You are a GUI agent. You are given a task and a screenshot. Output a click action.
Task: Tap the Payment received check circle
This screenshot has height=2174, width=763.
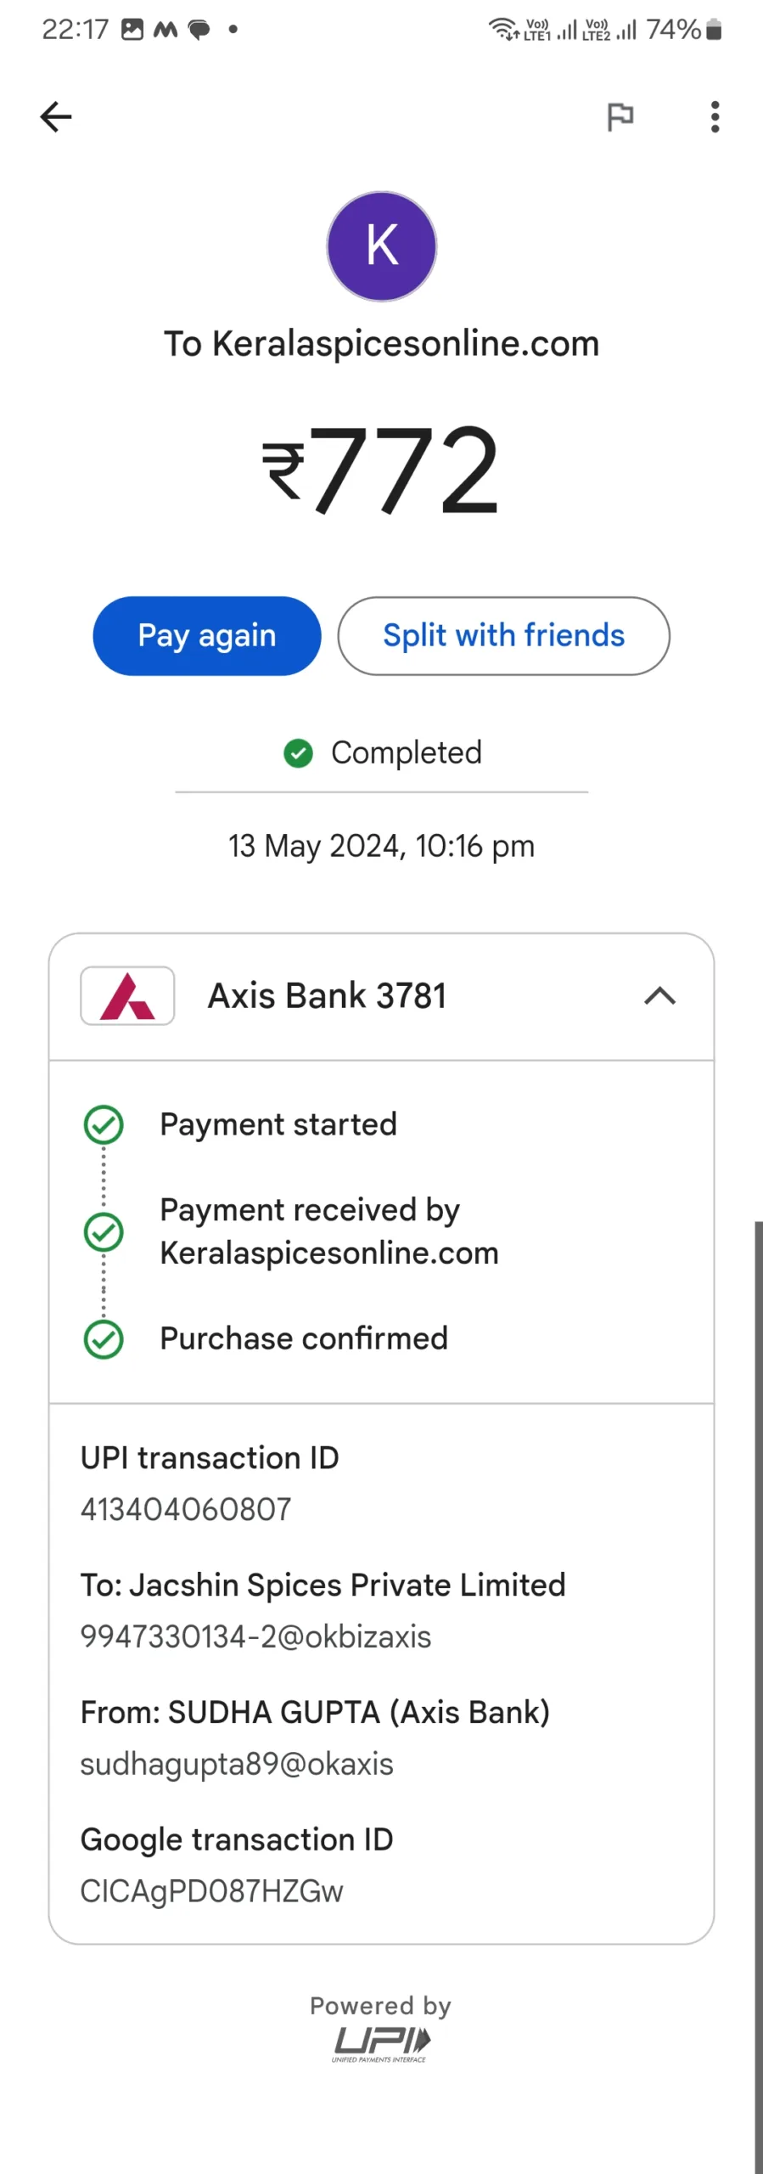(x=104, y=1231)
